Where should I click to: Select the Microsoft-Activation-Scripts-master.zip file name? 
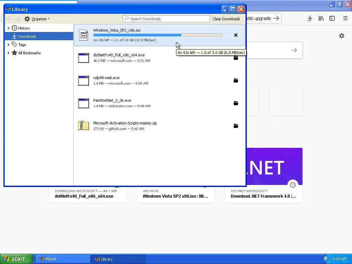point(125,123)
